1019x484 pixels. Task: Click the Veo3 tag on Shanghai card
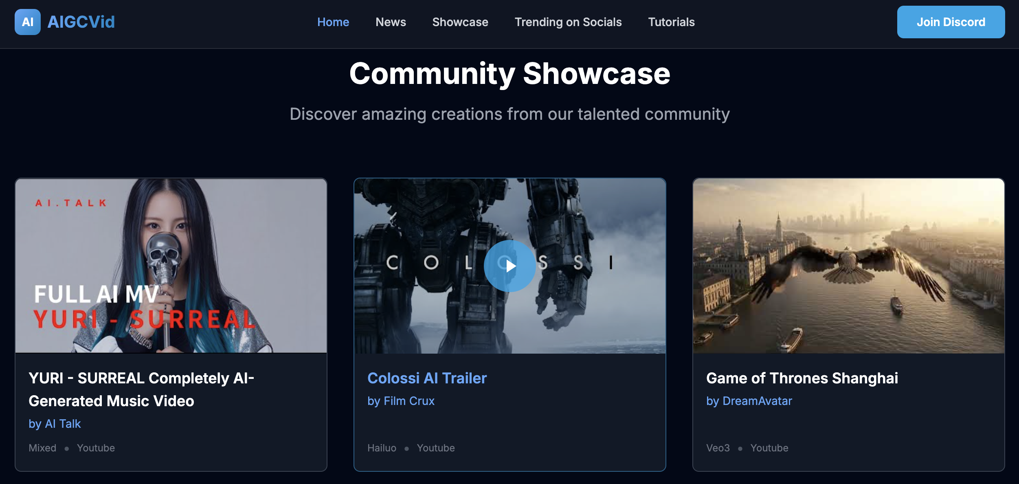717,448
